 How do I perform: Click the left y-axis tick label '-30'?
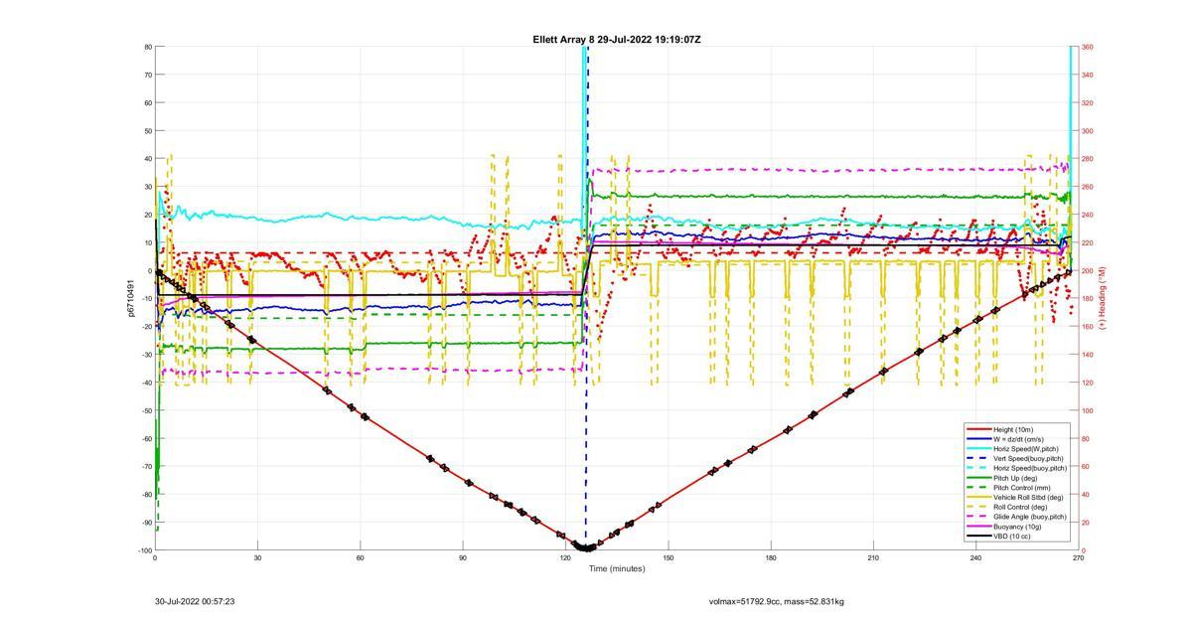point(147,355)
